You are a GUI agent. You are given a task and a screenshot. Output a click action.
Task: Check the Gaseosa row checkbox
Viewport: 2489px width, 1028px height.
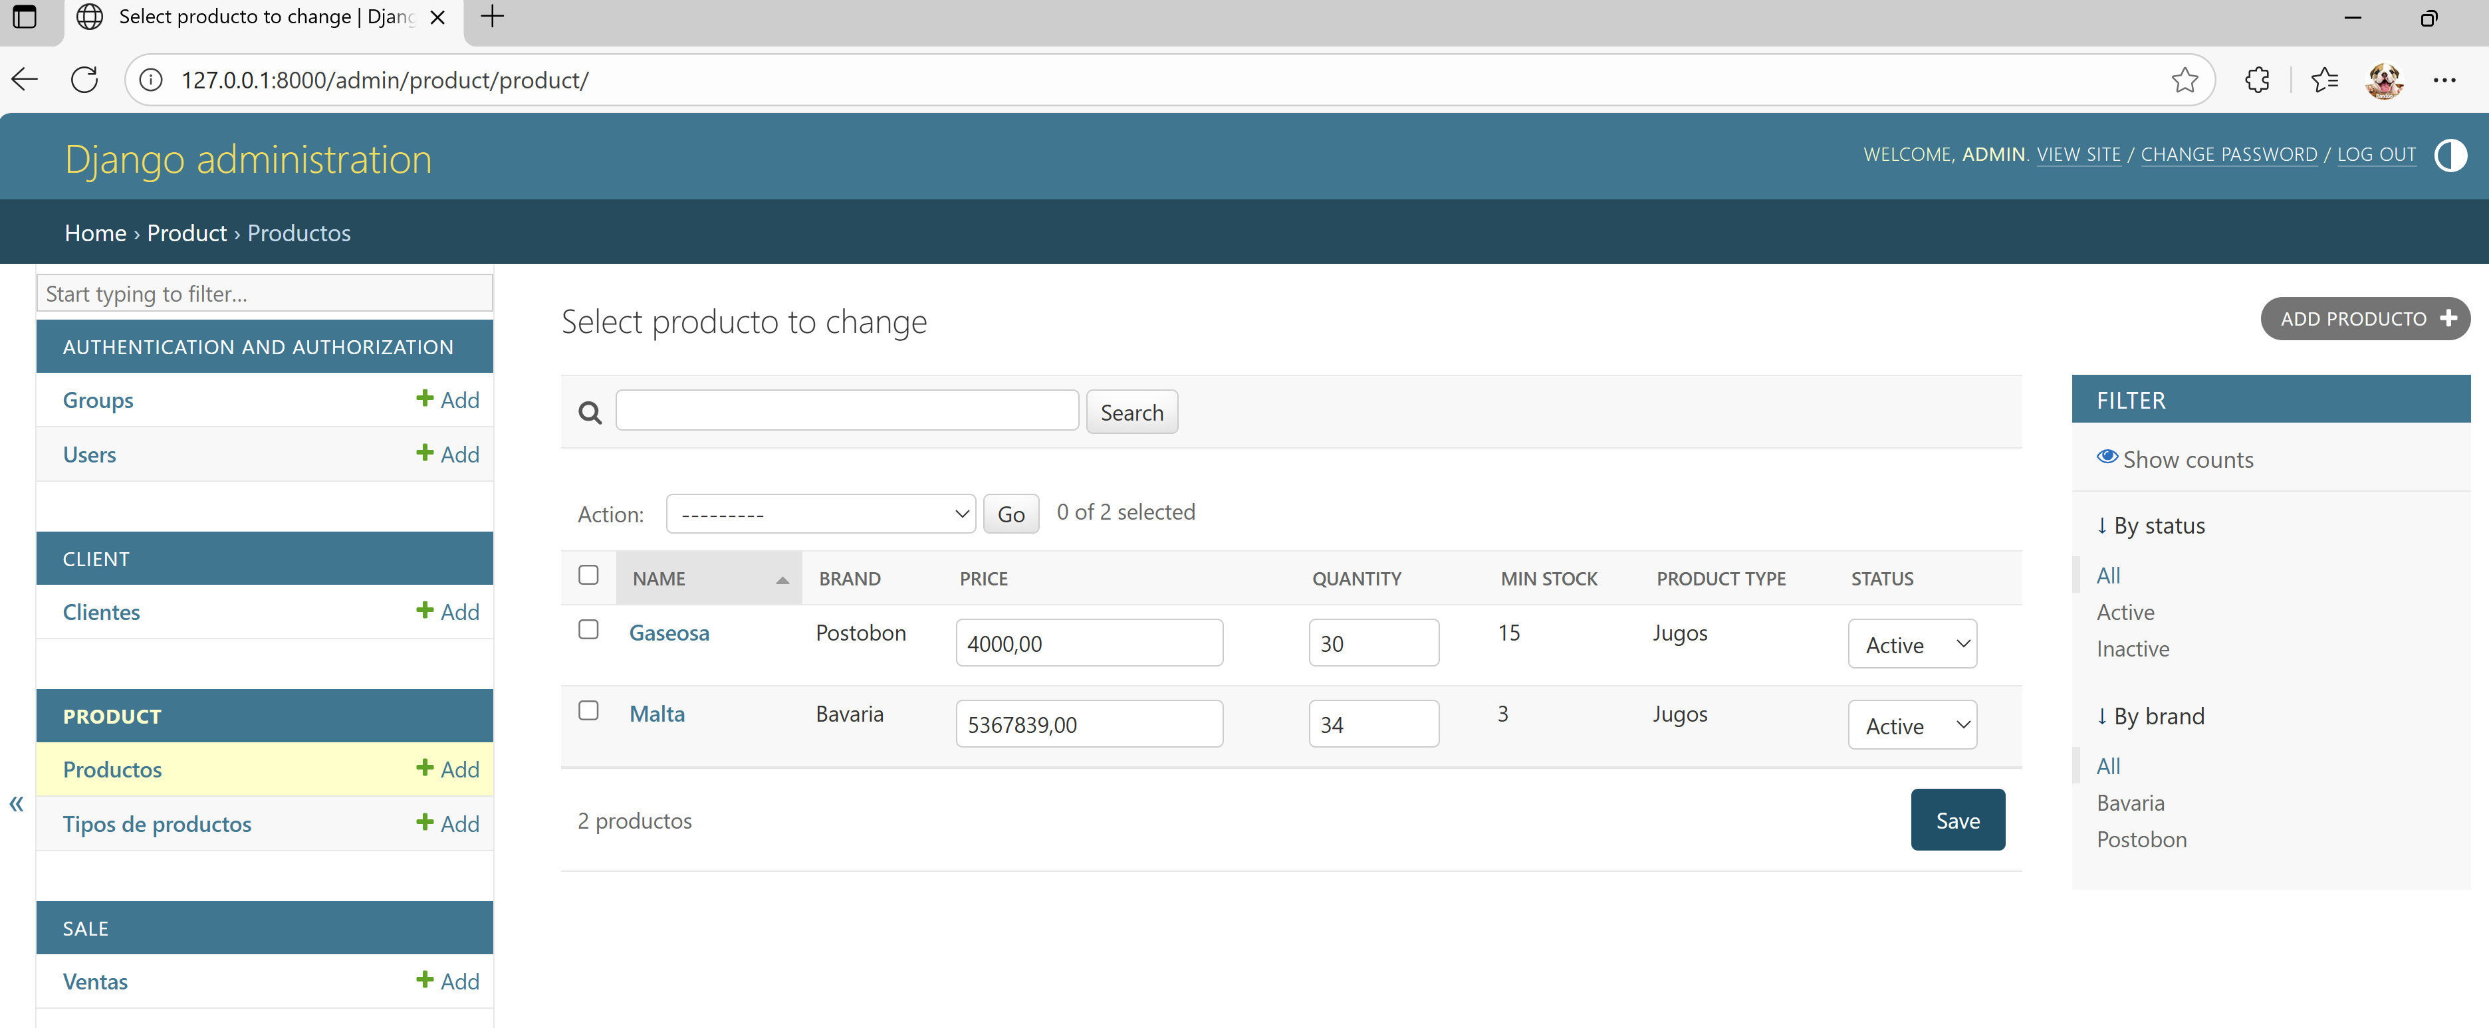(588, 629)
